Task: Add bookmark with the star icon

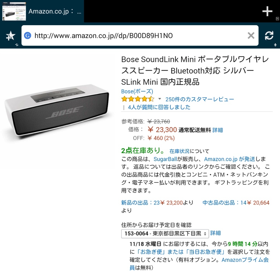Action: point(11,36)
